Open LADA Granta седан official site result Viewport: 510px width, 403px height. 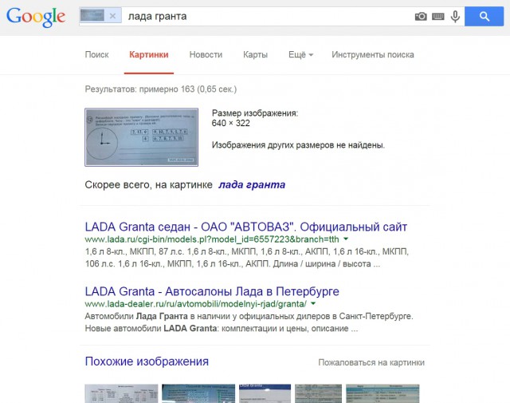click(x=246, y=227)
